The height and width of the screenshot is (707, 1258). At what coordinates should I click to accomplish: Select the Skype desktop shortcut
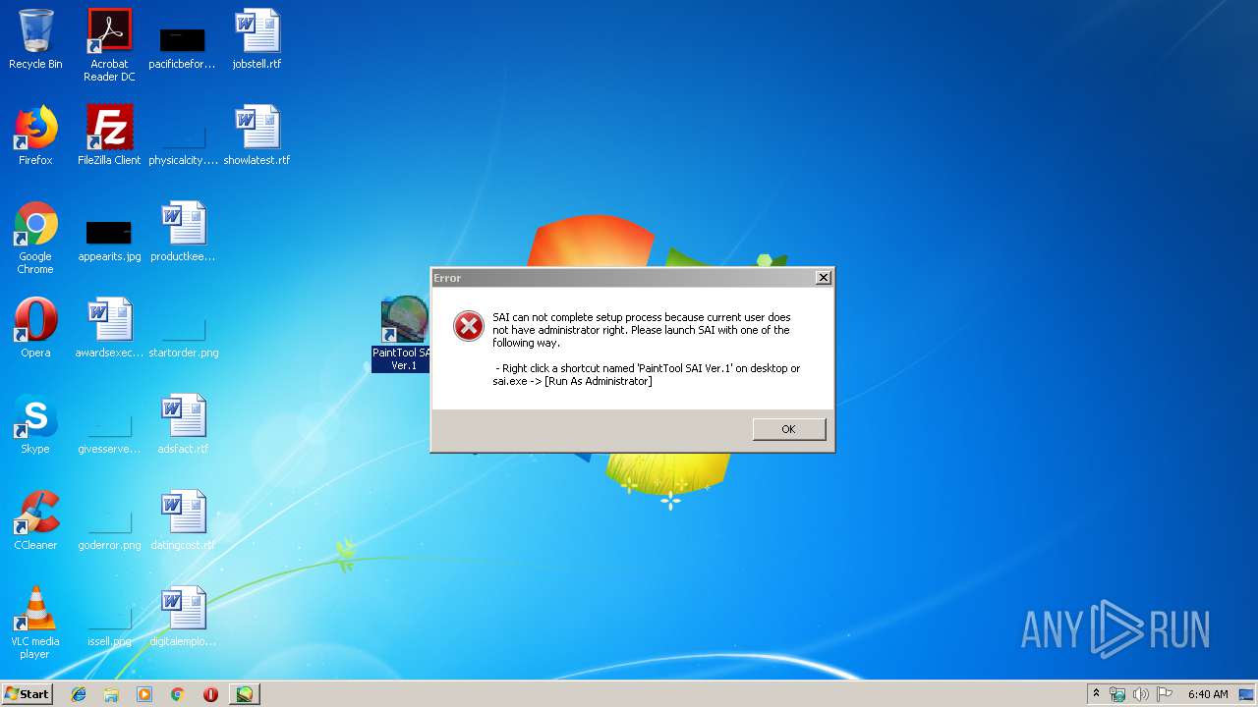click(35, 424)
